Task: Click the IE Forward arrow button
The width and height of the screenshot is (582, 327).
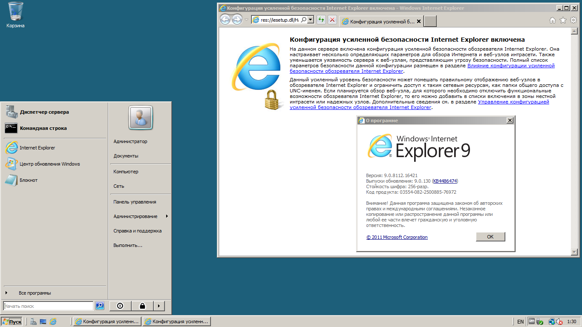Action: pos(237,20)
